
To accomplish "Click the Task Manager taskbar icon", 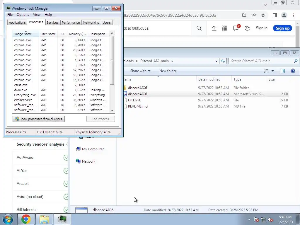I will (62, 219).
